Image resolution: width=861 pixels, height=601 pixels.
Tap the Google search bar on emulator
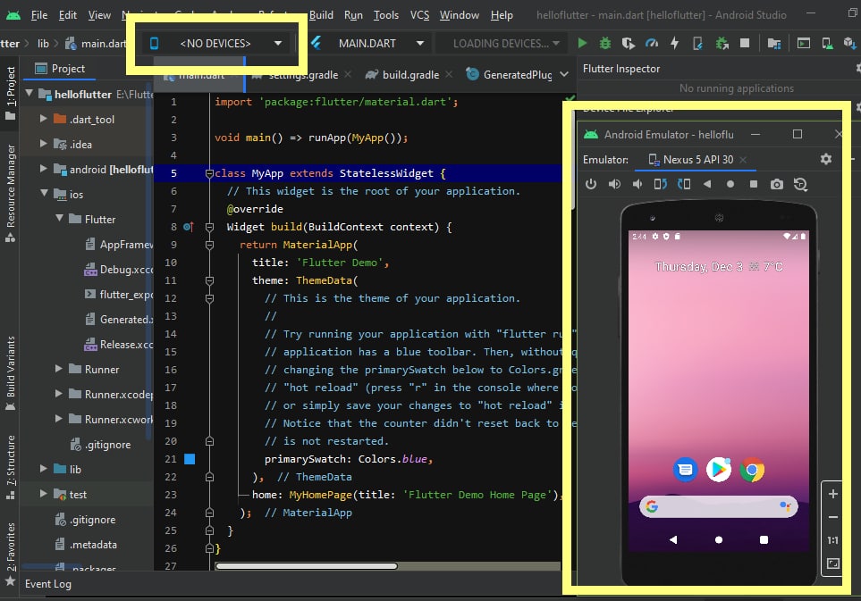point(718,506)
